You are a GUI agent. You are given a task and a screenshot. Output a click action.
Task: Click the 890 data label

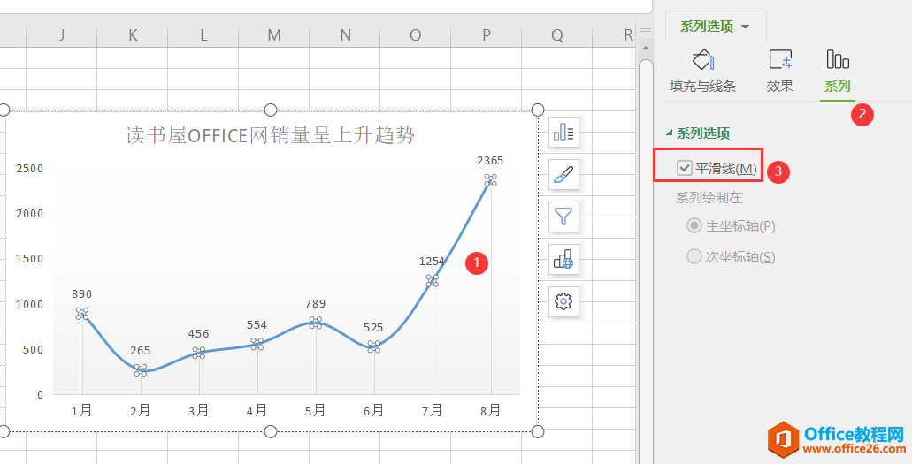82,294
